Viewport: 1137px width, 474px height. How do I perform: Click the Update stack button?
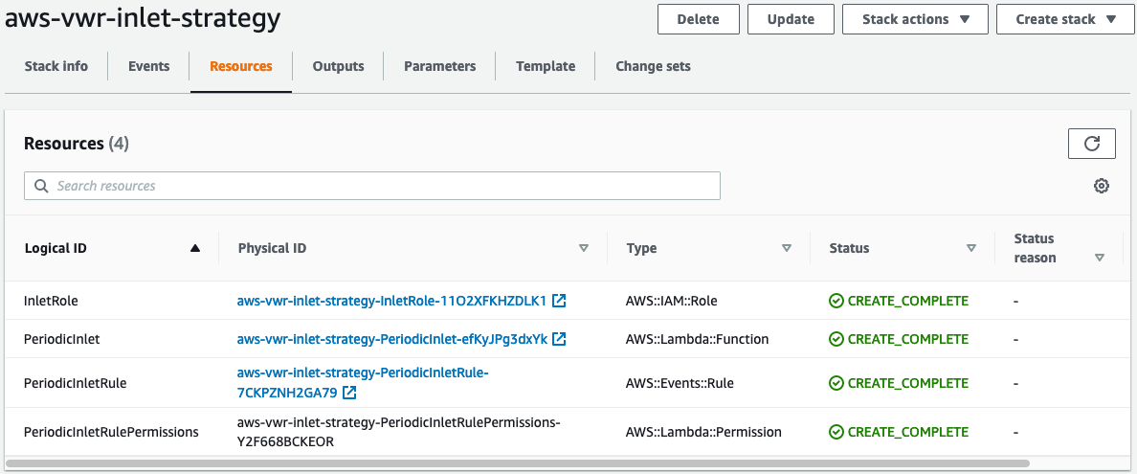point(791,19)
